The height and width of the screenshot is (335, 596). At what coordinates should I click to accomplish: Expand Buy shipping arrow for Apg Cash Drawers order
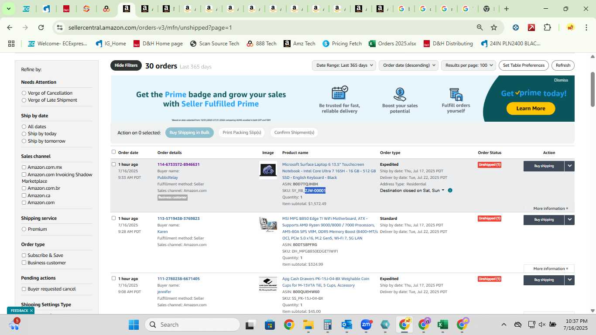569,280
